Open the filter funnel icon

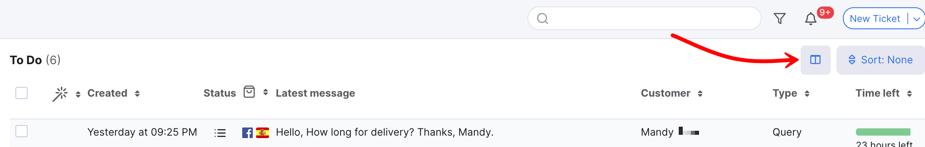click(x=780, y=19)
